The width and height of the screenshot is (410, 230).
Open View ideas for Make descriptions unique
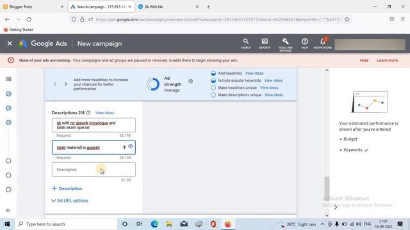point(274,95)
